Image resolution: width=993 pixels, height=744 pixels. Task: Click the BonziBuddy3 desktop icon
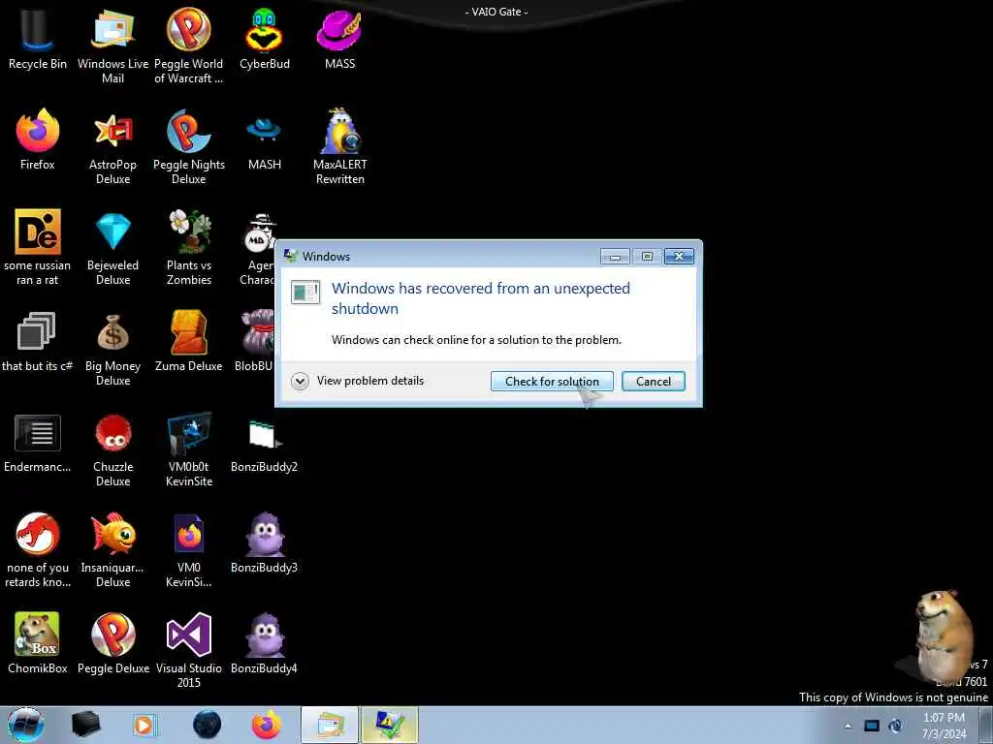point(264,543)
